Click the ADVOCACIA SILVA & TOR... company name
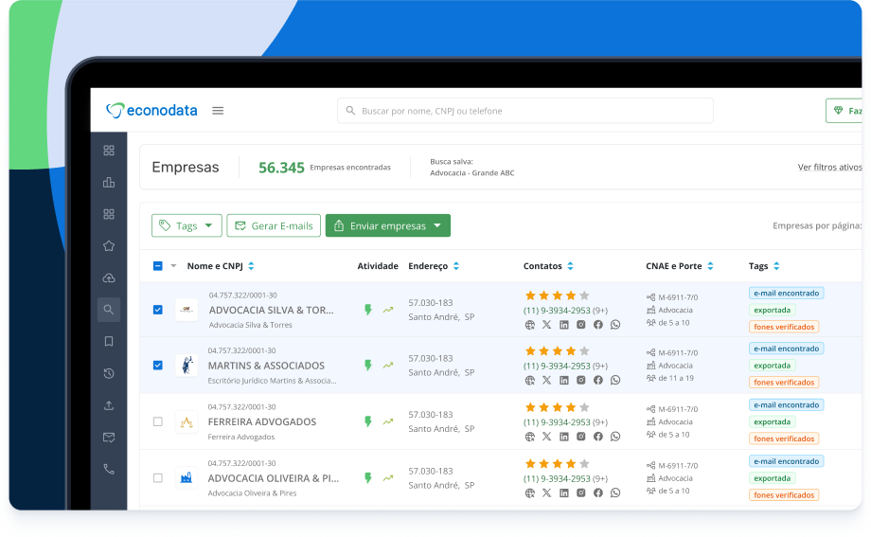The image size is (871, 537). (x=271, y=310)
